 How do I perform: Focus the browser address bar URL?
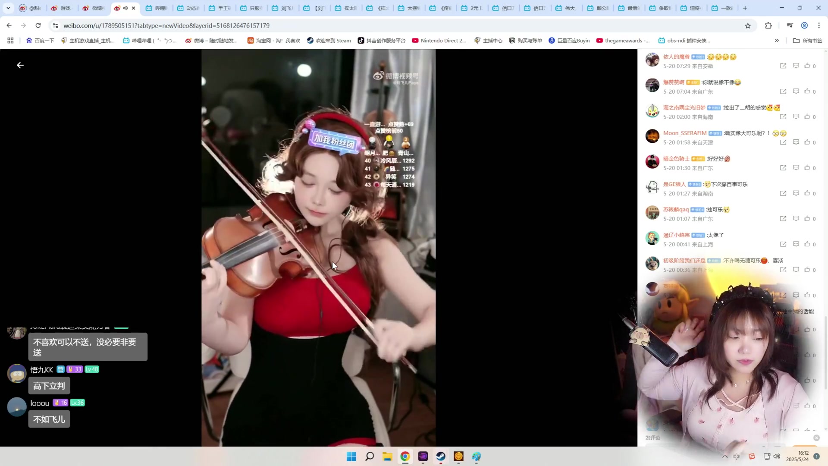tap(166, 25)
